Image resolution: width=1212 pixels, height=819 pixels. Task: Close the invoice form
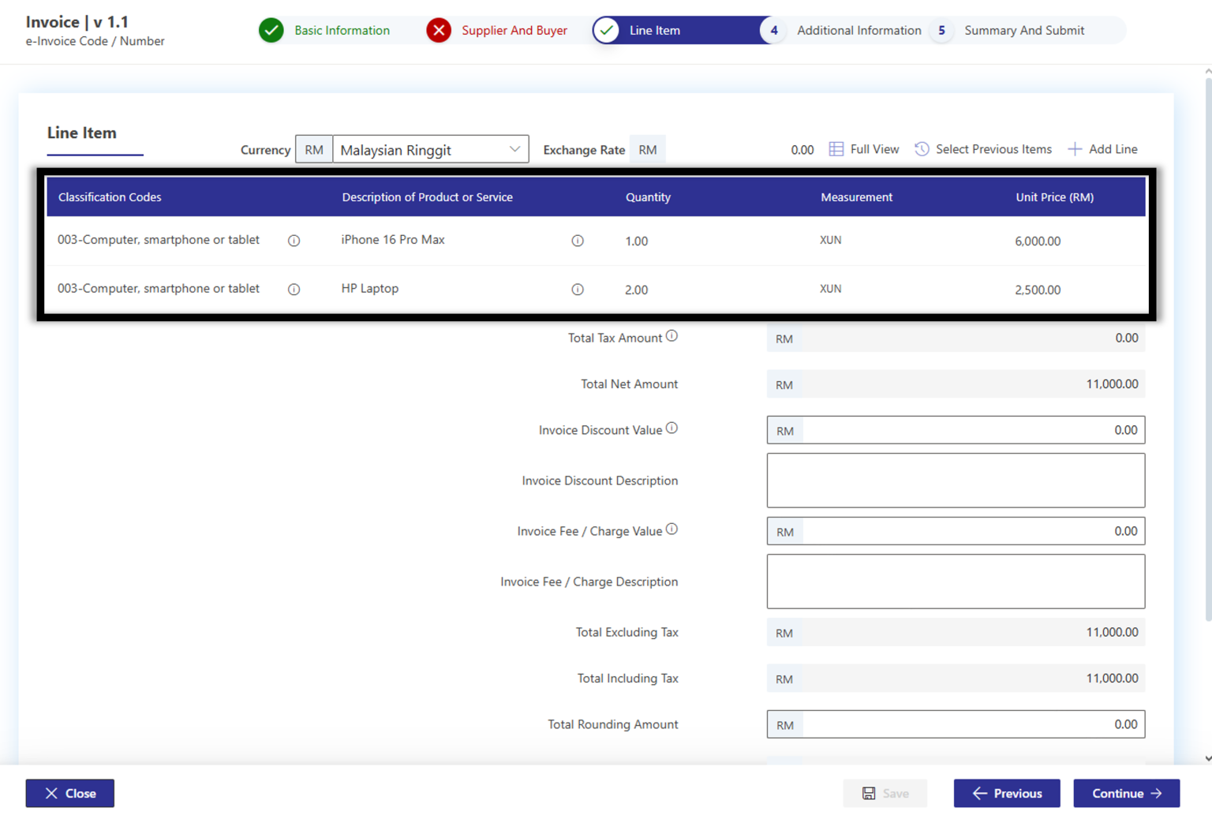[x=69, y=793]
